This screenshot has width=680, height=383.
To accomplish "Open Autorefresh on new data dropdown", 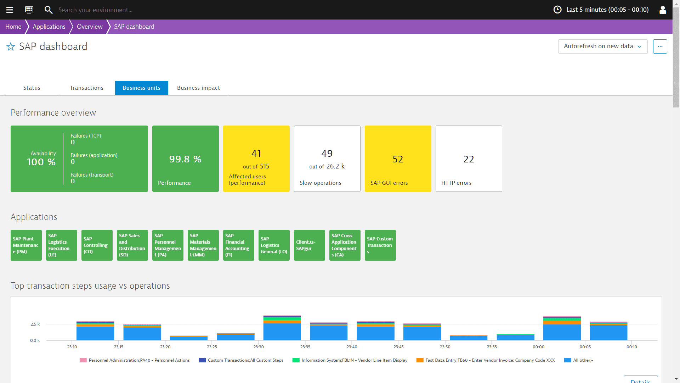I will (603, 46).
